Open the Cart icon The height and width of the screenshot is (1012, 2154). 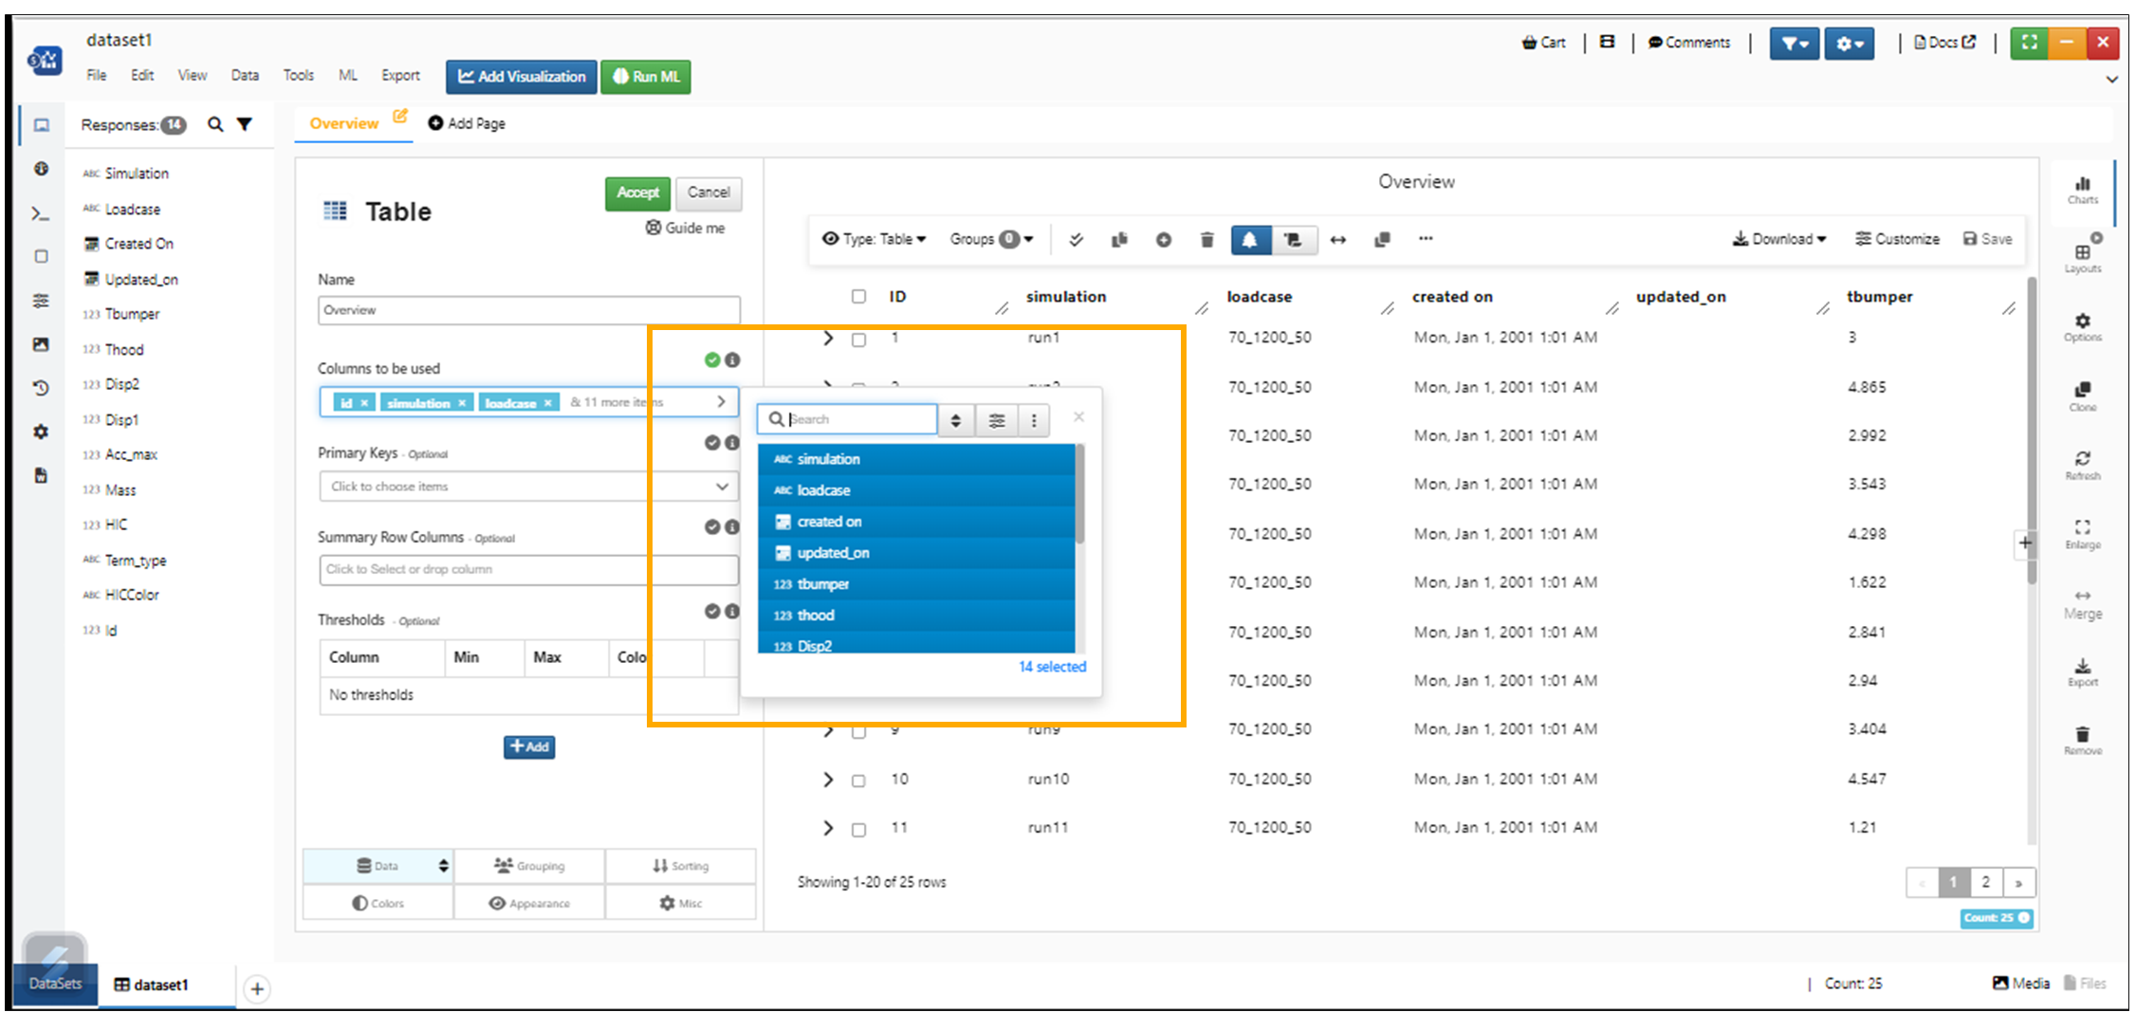(1543, 43)
